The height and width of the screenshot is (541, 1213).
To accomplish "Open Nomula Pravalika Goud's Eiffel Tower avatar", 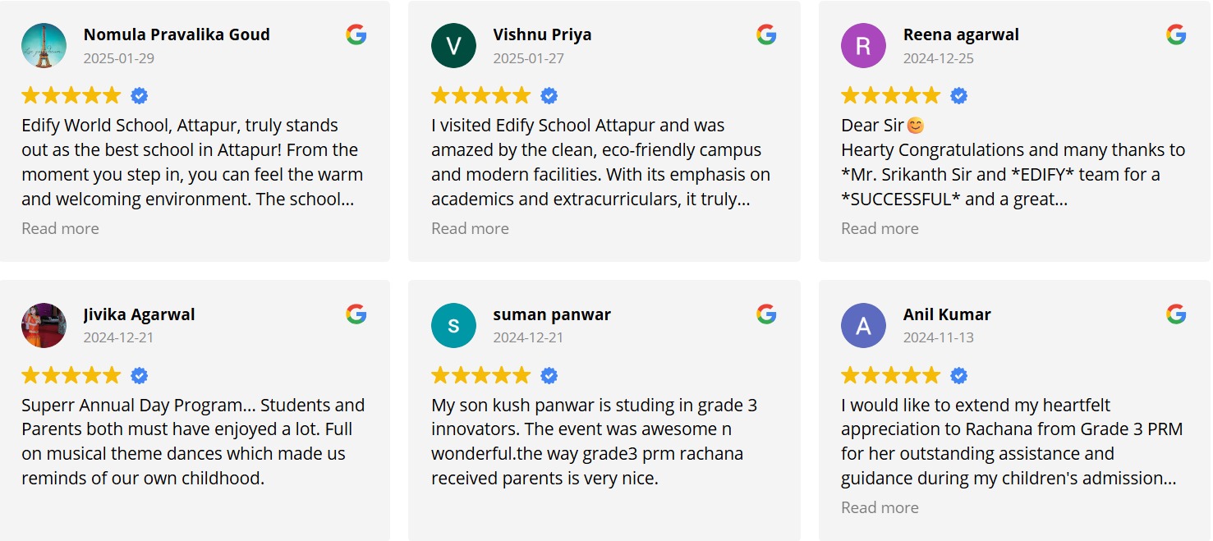I will click(x=44, y=45).
